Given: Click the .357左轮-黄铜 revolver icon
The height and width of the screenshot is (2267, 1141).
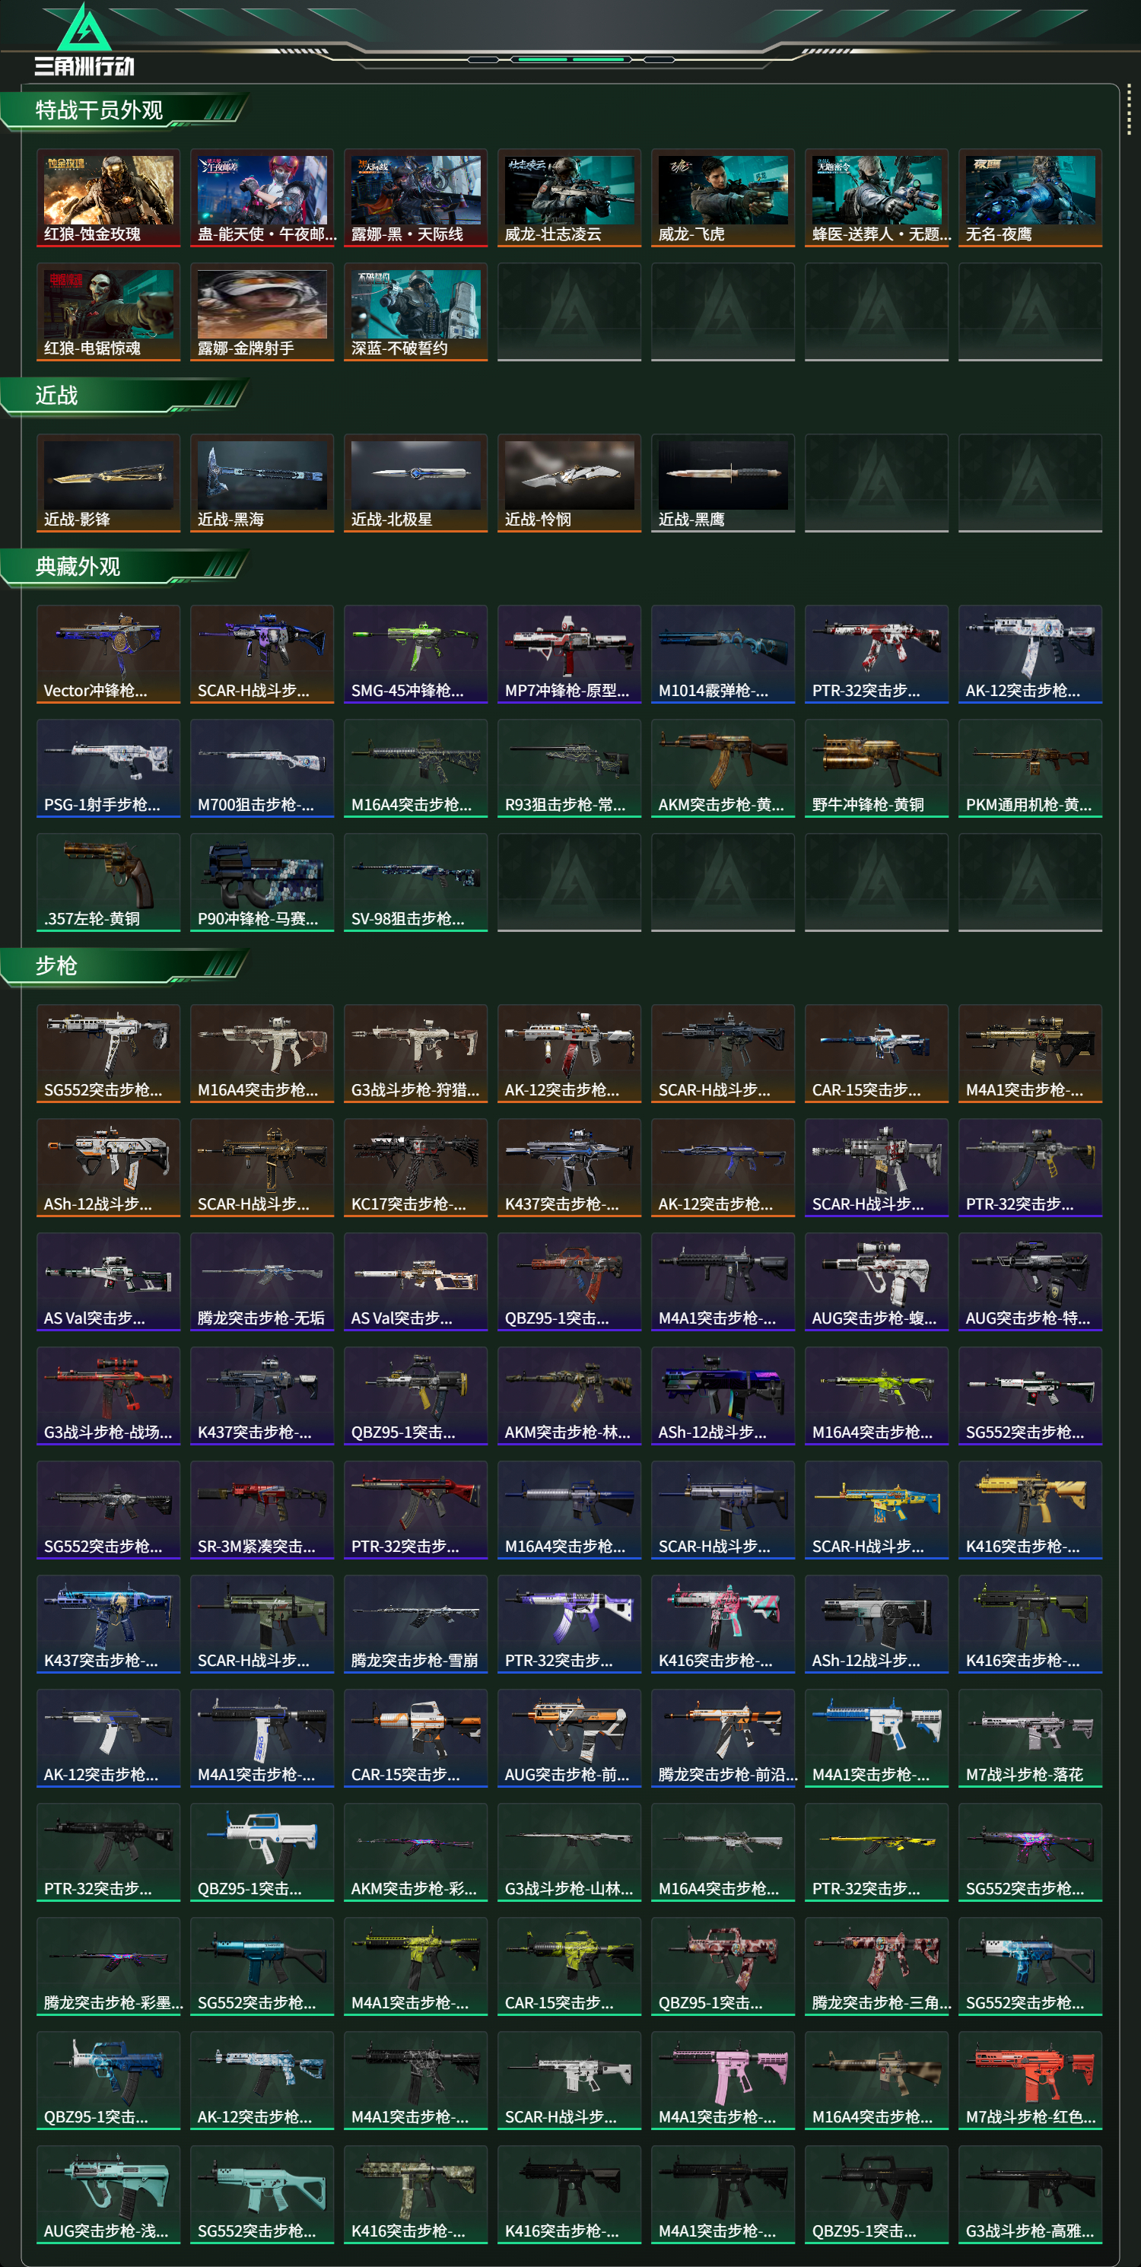Looking at the screenshot, I should (108, 882).
